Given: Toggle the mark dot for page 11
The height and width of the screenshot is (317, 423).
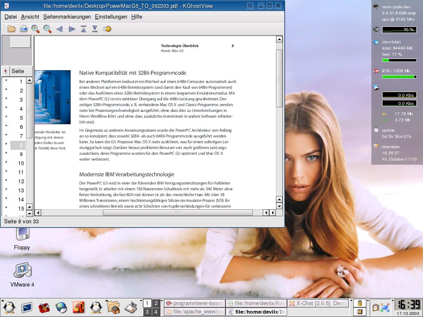Looking at the screenshot, I should point(6,171).
